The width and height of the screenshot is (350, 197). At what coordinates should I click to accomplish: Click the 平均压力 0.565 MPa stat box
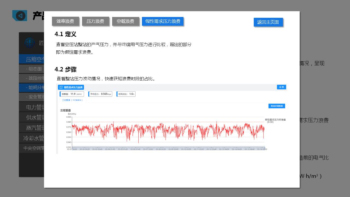(x=100, y=94)
